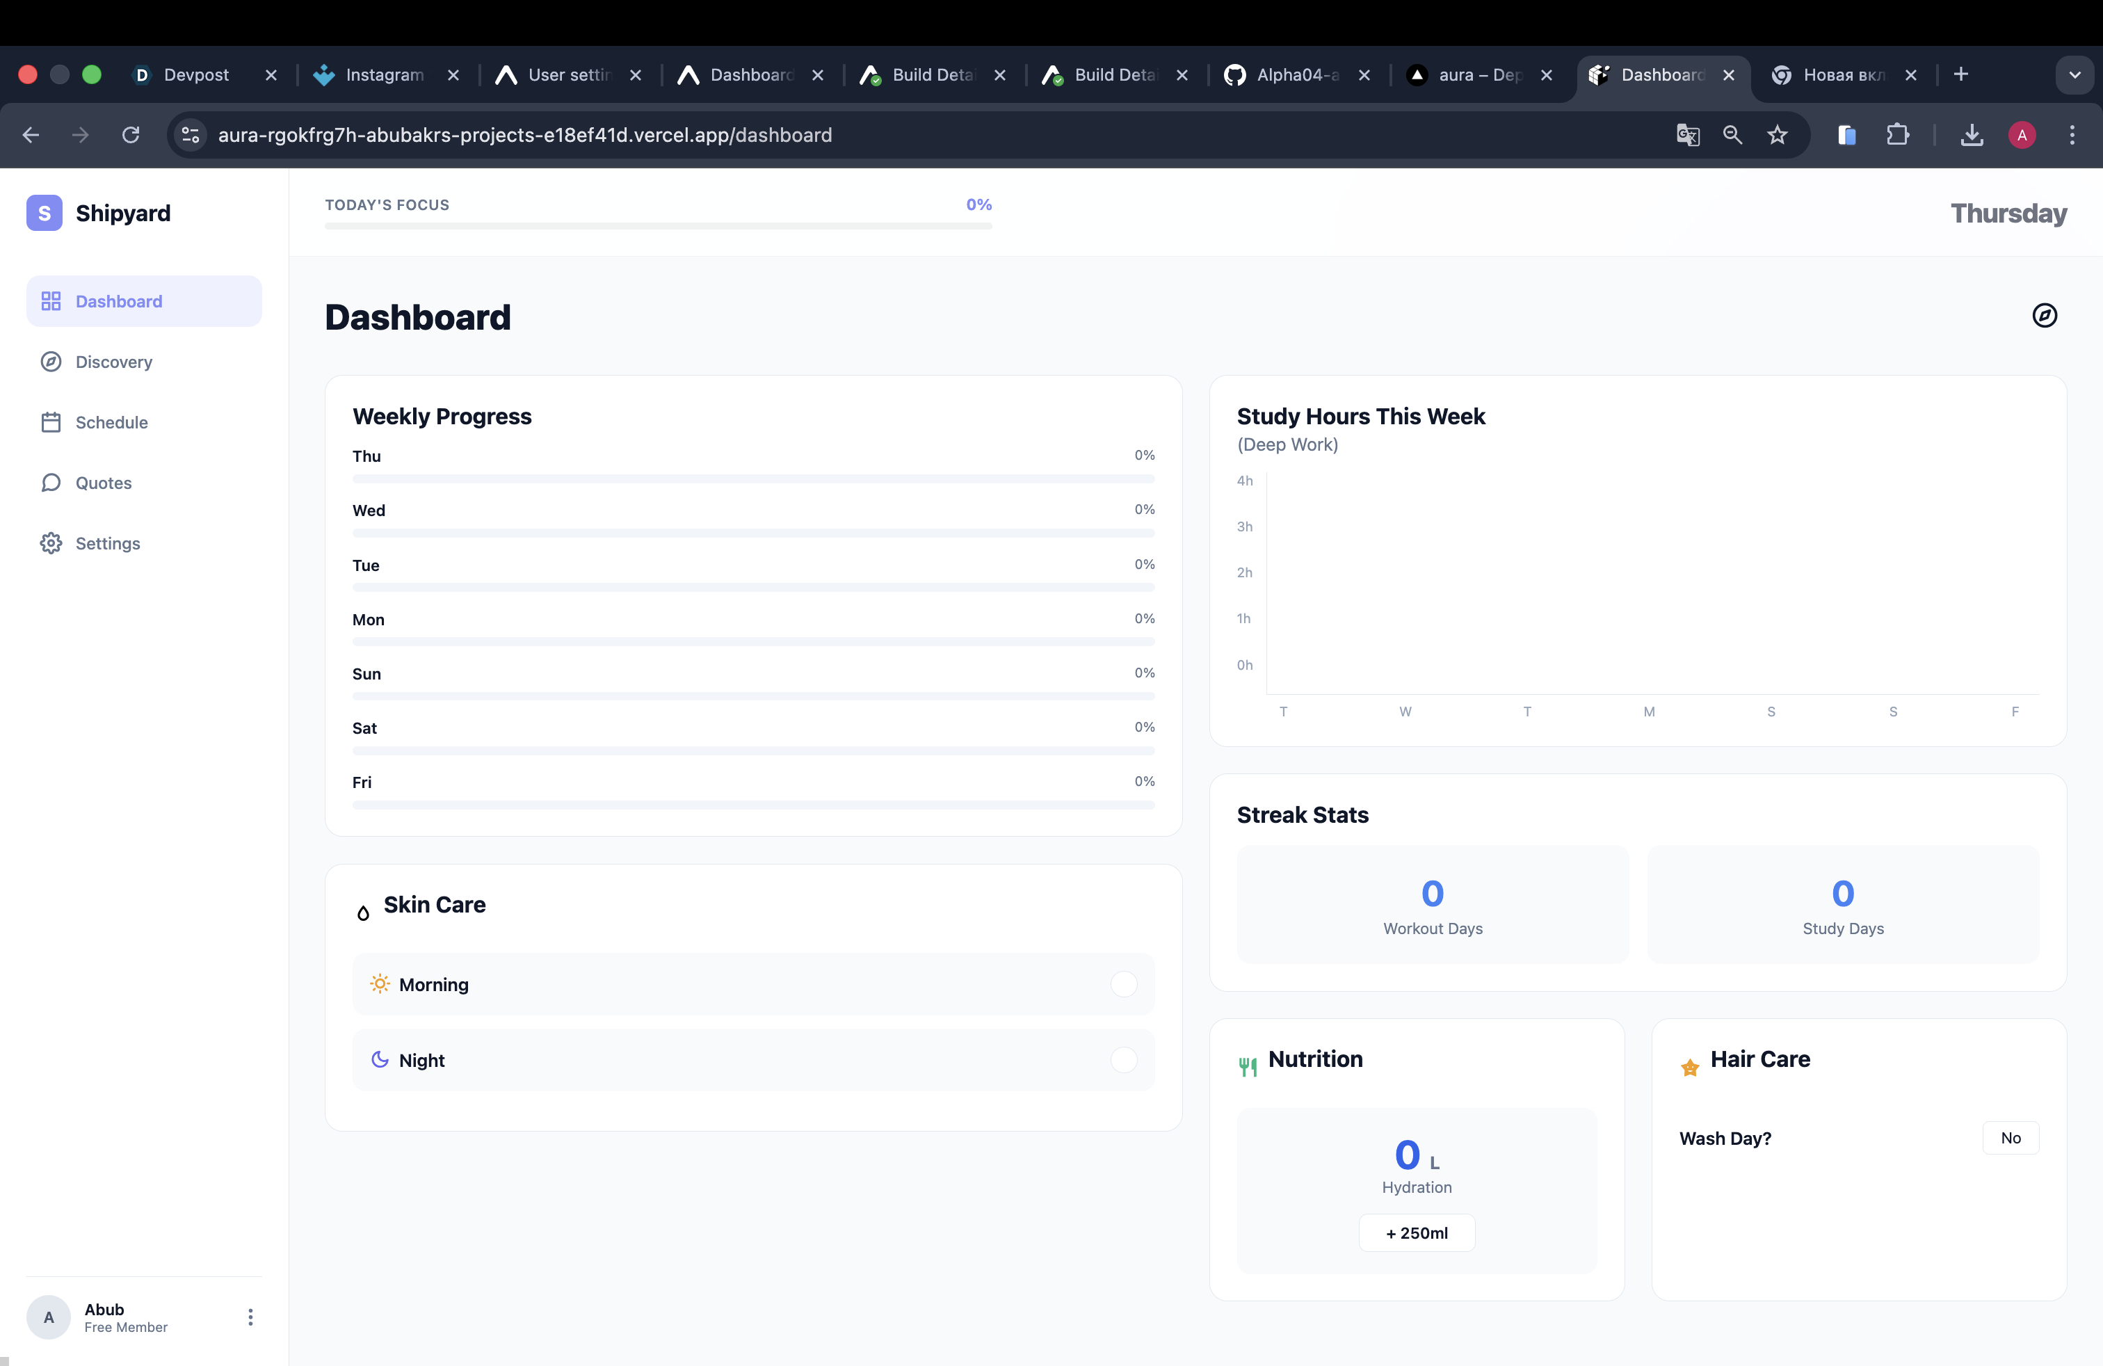Switch to the Devpost tab
This screenshot has width=2103, height=1366.
pyautogui.click(x=195, y=75)
